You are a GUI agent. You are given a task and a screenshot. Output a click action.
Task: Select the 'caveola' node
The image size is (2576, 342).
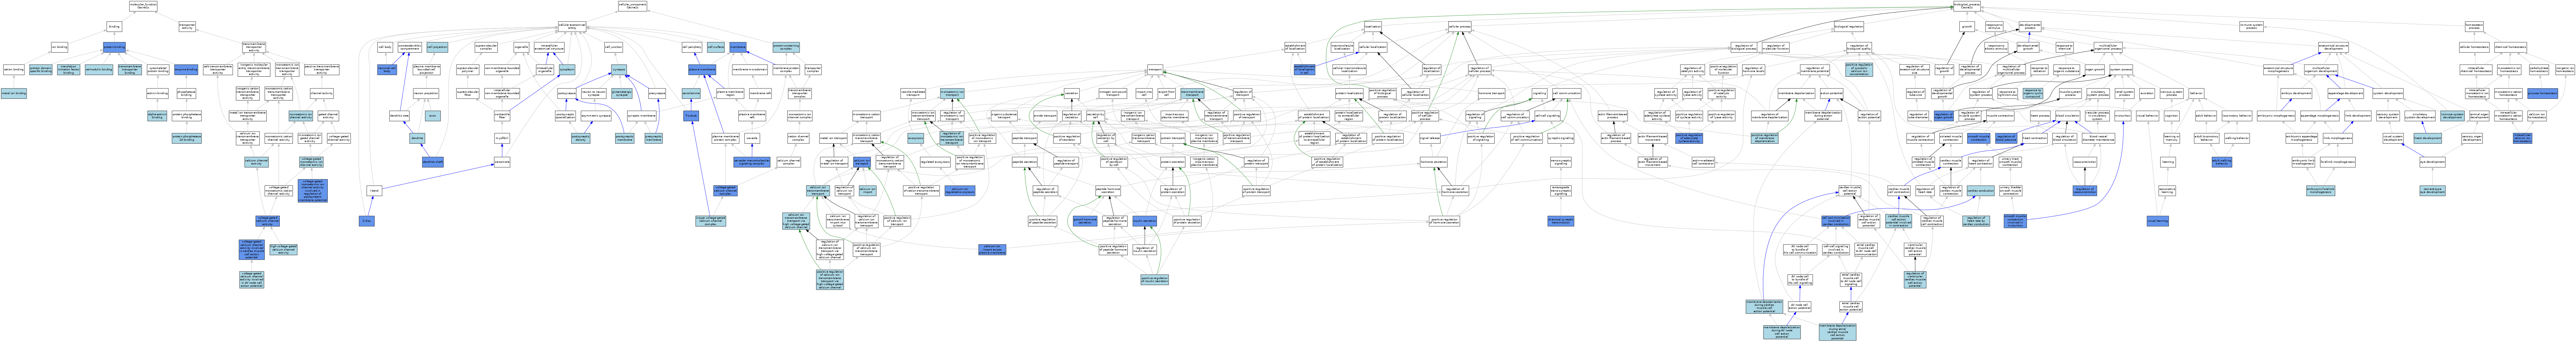[x=752, y=138]
